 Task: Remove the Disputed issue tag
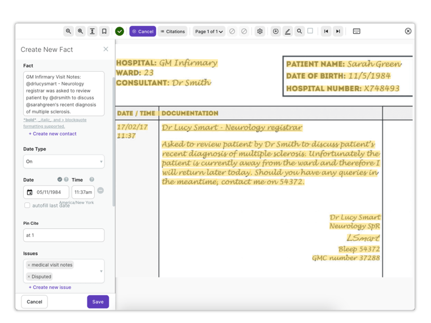pyautogui.click(x=29, y=277)
